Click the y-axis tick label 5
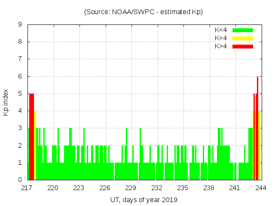The width and height of the screenshot is (275, 206). tap(20, 94)
